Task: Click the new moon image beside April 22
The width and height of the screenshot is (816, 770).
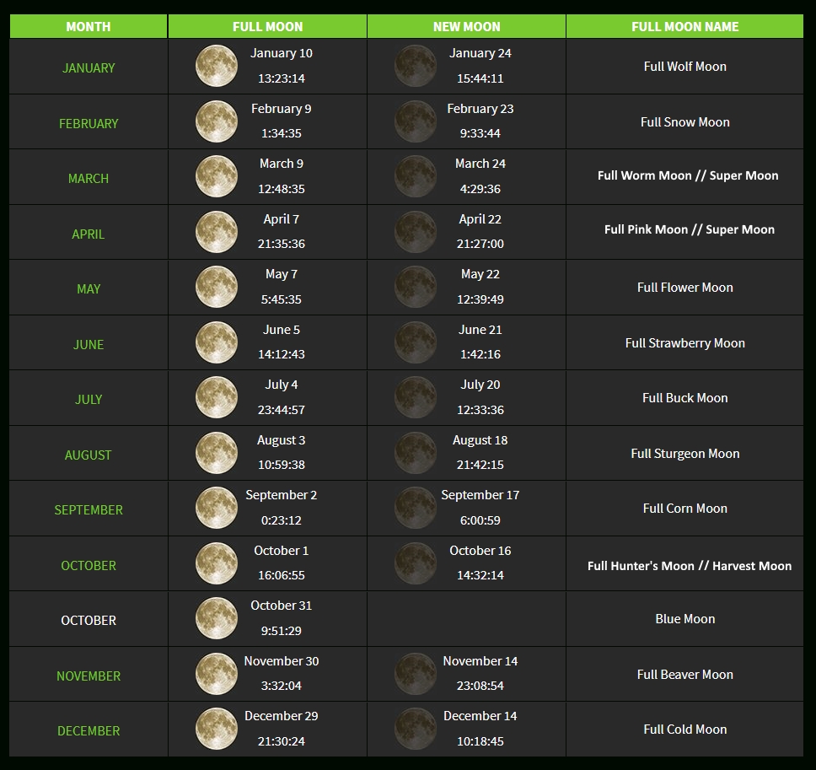Action: 416,232
